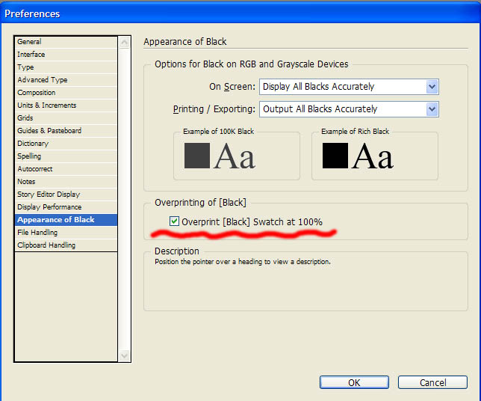The height and width of the screenshot is (401, 481).
Task: Click the category list scroll-down arrow
Action: tap(124, 356)
